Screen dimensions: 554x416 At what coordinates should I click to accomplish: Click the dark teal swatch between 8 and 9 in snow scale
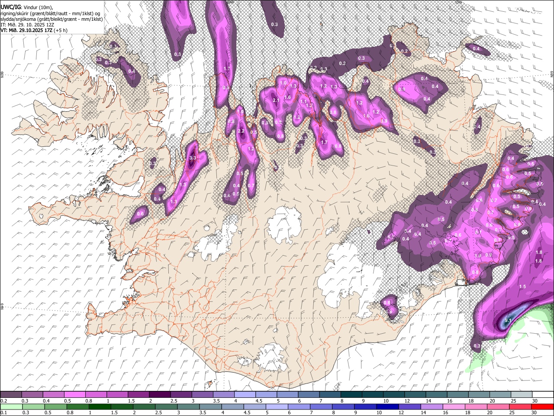(x=351, y=395)
